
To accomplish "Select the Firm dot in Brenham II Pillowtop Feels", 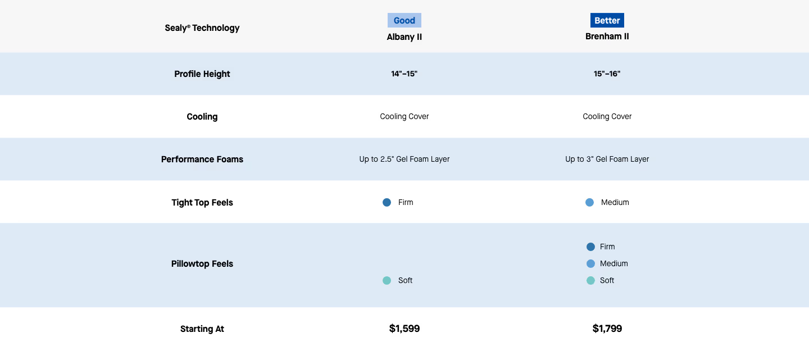I will (590, 247).
